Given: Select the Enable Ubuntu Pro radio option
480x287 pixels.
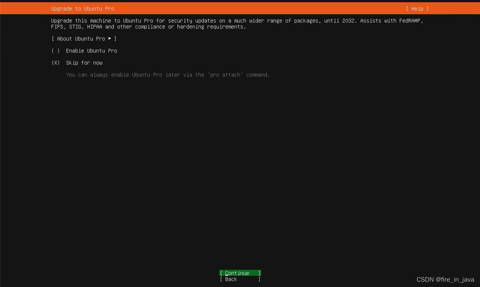Looking at the screenshot, I should pos(84,51).
